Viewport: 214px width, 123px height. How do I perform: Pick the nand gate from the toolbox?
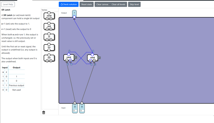coord(49,16)
